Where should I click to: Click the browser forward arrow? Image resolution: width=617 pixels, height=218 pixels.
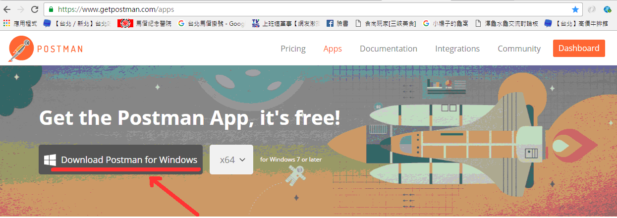[x=21, y=9]
